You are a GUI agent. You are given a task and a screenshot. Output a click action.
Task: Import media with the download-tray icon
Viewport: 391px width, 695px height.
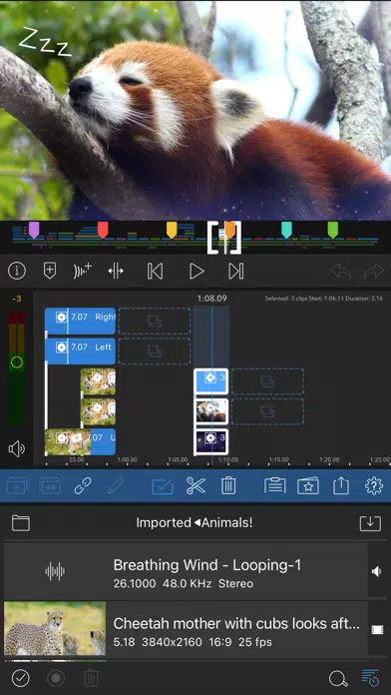pyautogui.click(x=370, y=523)
